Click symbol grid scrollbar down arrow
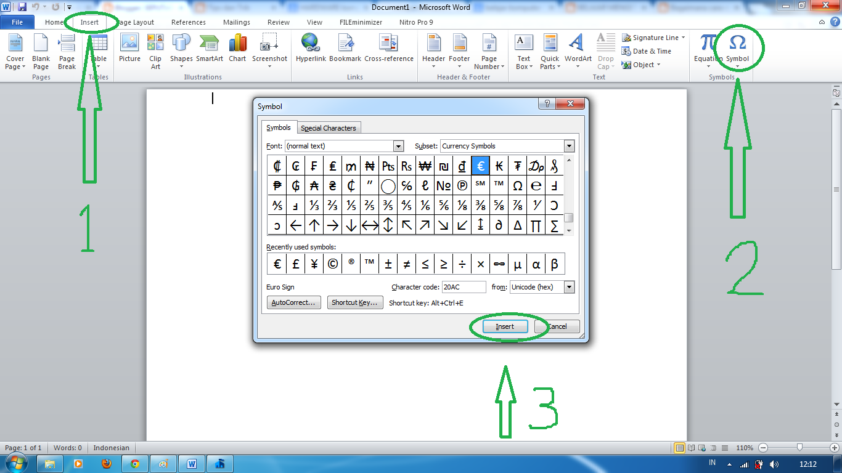This screenshot has height=473, width=842. 569,230
